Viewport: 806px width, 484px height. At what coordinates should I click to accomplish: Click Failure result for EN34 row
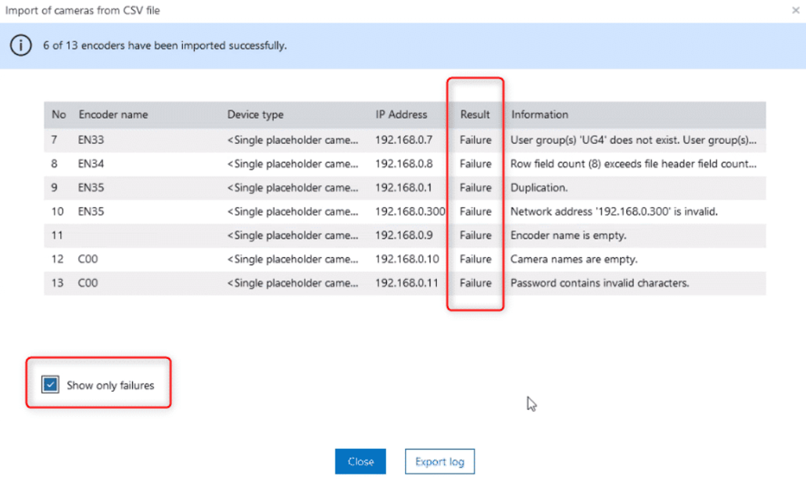click(475, 163)
